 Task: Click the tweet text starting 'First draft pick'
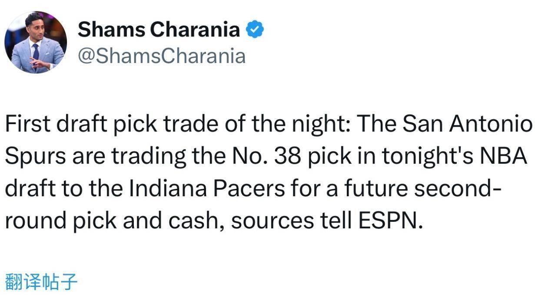click(x=268, y=173)
